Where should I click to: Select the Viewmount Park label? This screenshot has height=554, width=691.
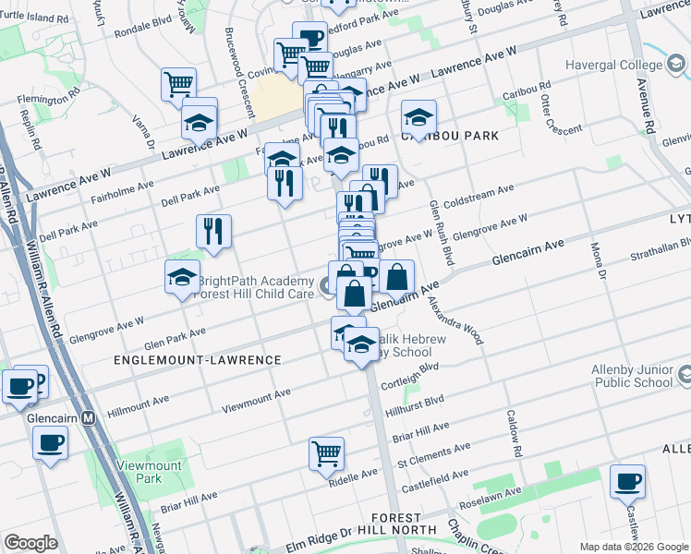coord(149,472)
